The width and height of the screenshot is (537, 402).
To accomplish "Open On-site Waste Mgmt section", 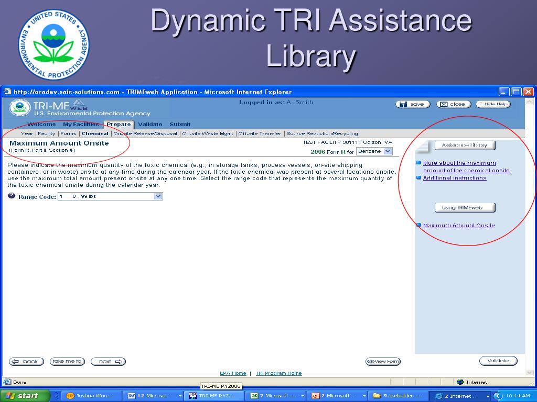I will point(208,133).
